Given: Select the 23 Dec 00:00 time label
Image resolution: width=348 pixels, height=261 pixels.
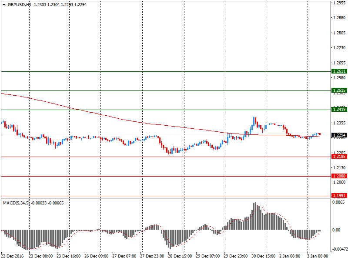Looking at the screenshot, I should click(41, 256).
